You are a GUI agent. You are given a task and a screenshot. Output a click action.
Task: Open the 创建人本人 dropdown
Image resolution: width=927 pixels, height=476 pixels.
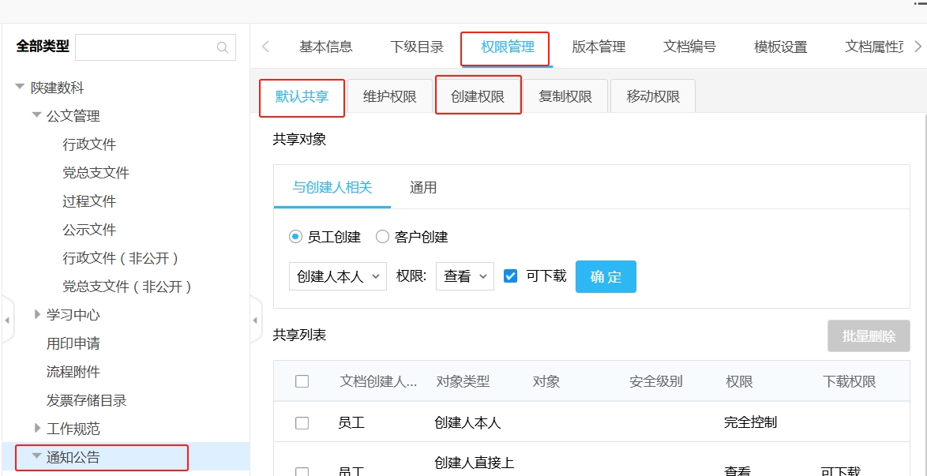pyautogui.click(x=338, y=276)
